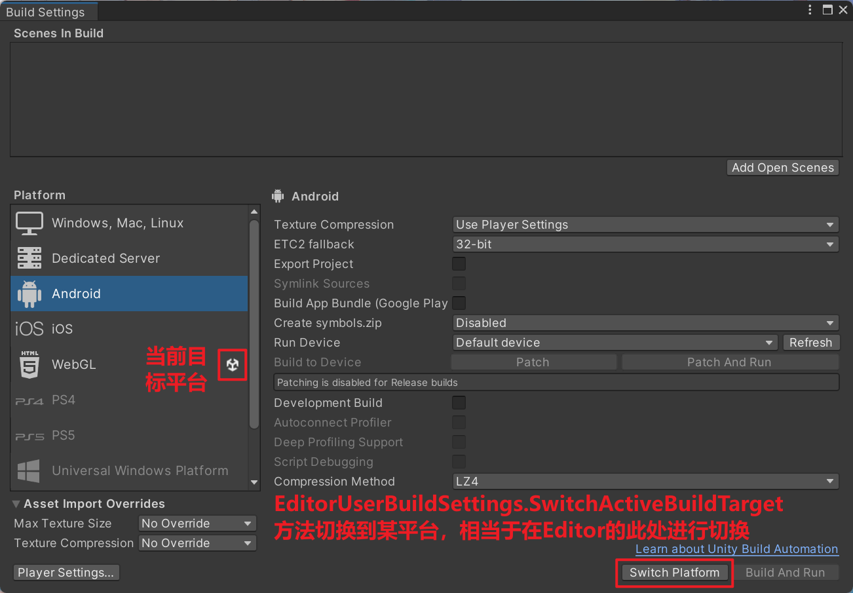This screenshot has width=853, height=593.
Task: Open the Texture Compression dropdown in Android settings
Action: click(x=645, y=225)
